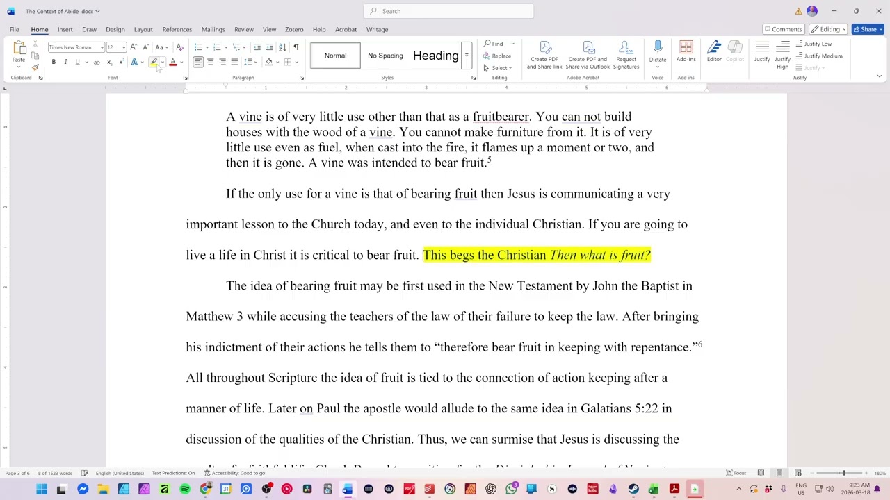Click the Share button

click(x=868, y=29)
